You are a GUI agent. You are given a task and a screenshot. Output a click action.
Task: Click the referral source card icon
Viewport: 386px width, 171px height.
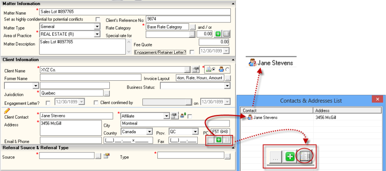106,156
